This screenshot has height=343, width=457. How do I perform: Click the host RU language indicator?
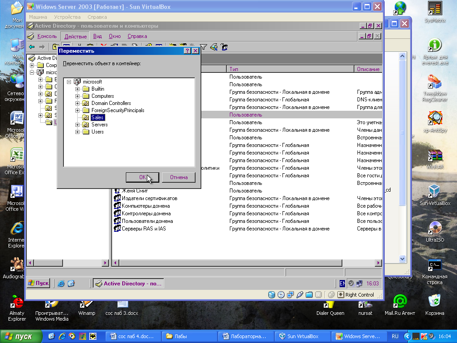395,336
